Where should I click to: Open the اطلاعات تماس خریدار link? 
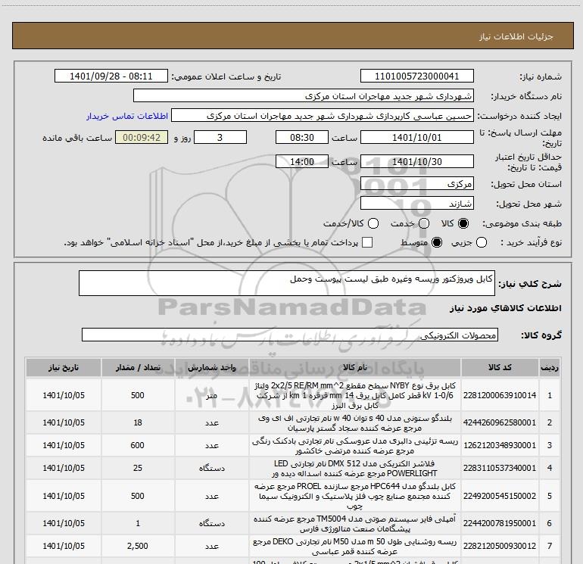(127, 116)
